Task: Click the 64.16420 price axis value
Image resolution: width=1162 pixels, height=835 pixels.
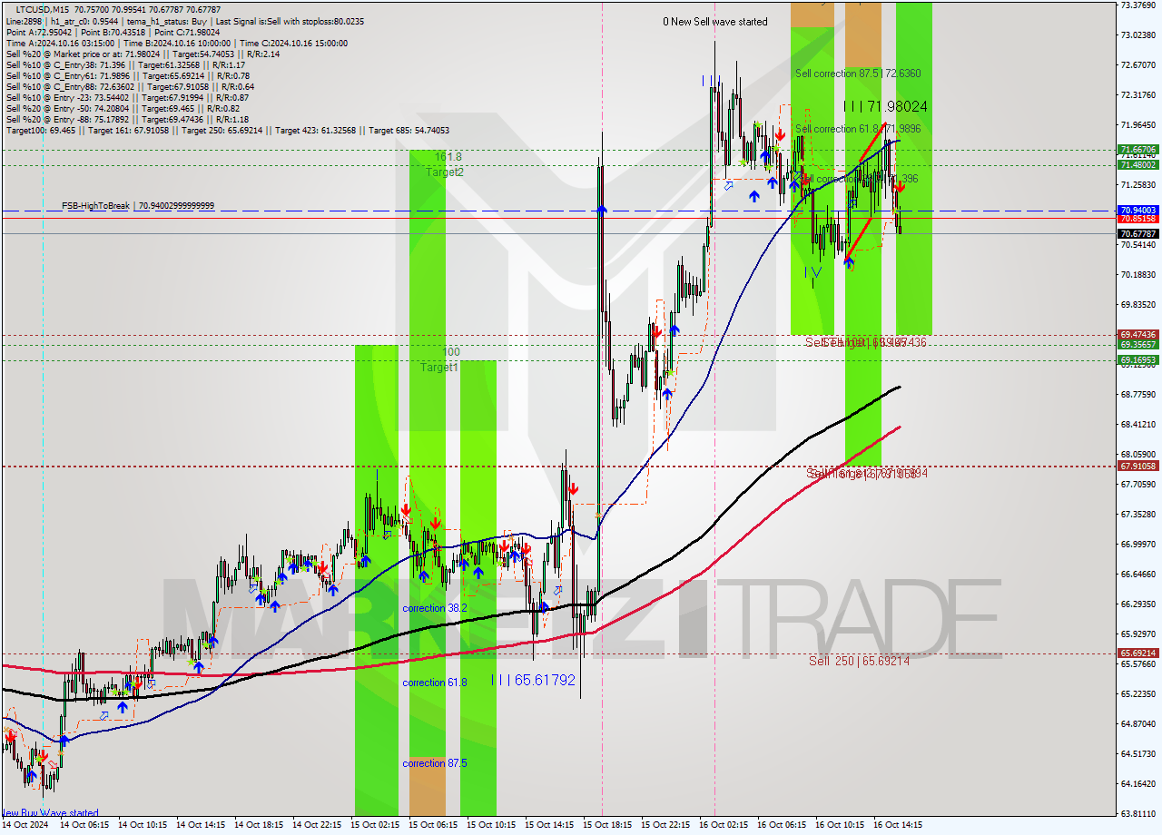Action: 1137,783
